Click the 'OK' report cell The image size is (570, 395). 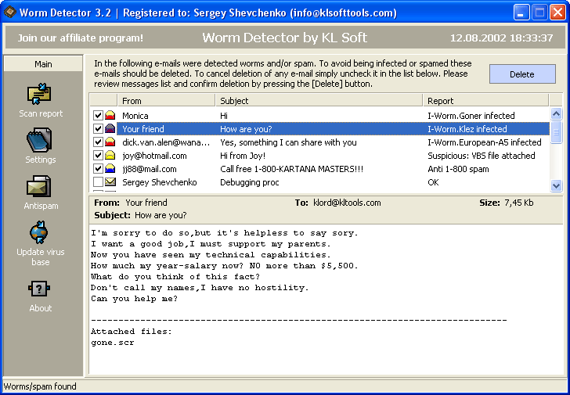pos(433,182)
